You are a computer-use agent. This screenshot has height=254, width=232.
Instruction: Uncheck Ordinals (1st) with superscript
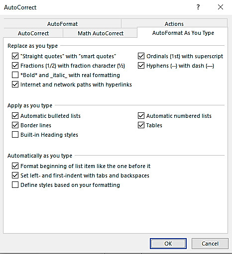[x=141, y=56]
